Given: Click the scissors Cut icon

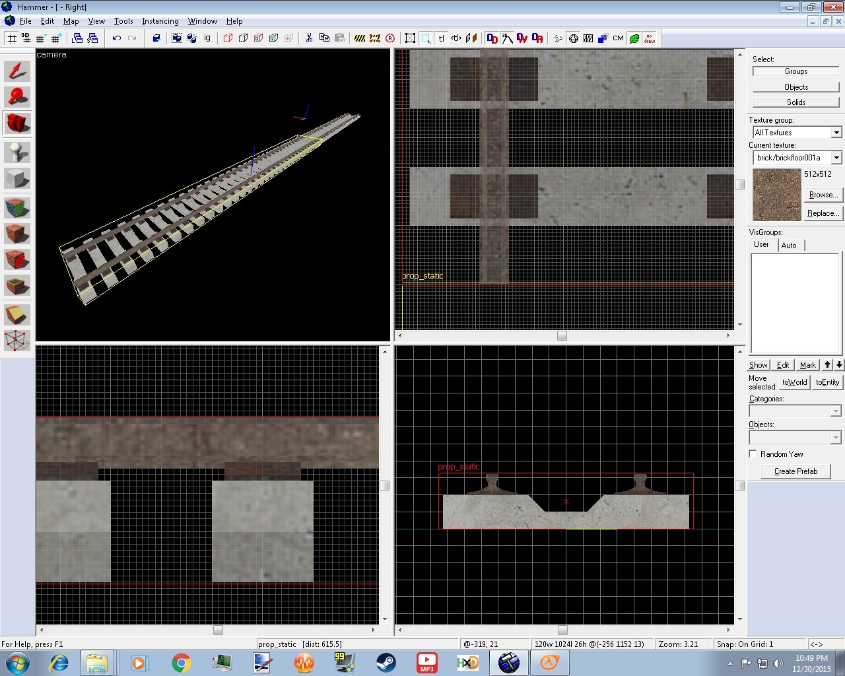Looking at the screenshot, I should (309, 38).
